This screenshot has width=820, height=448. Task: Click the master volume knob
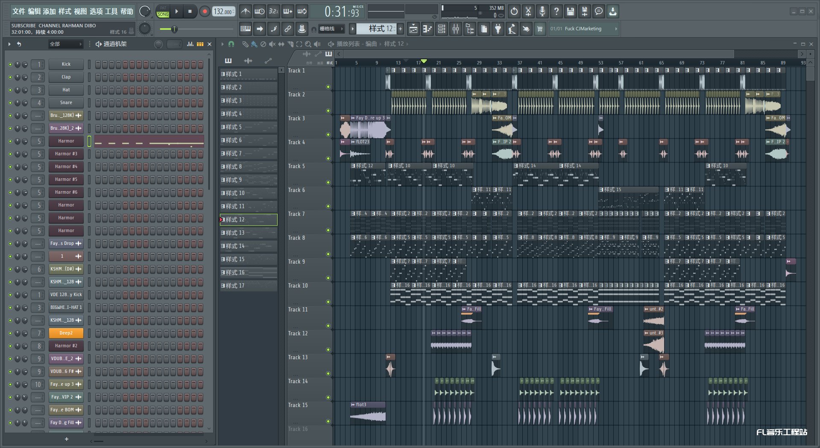click(x=145, y=12)
